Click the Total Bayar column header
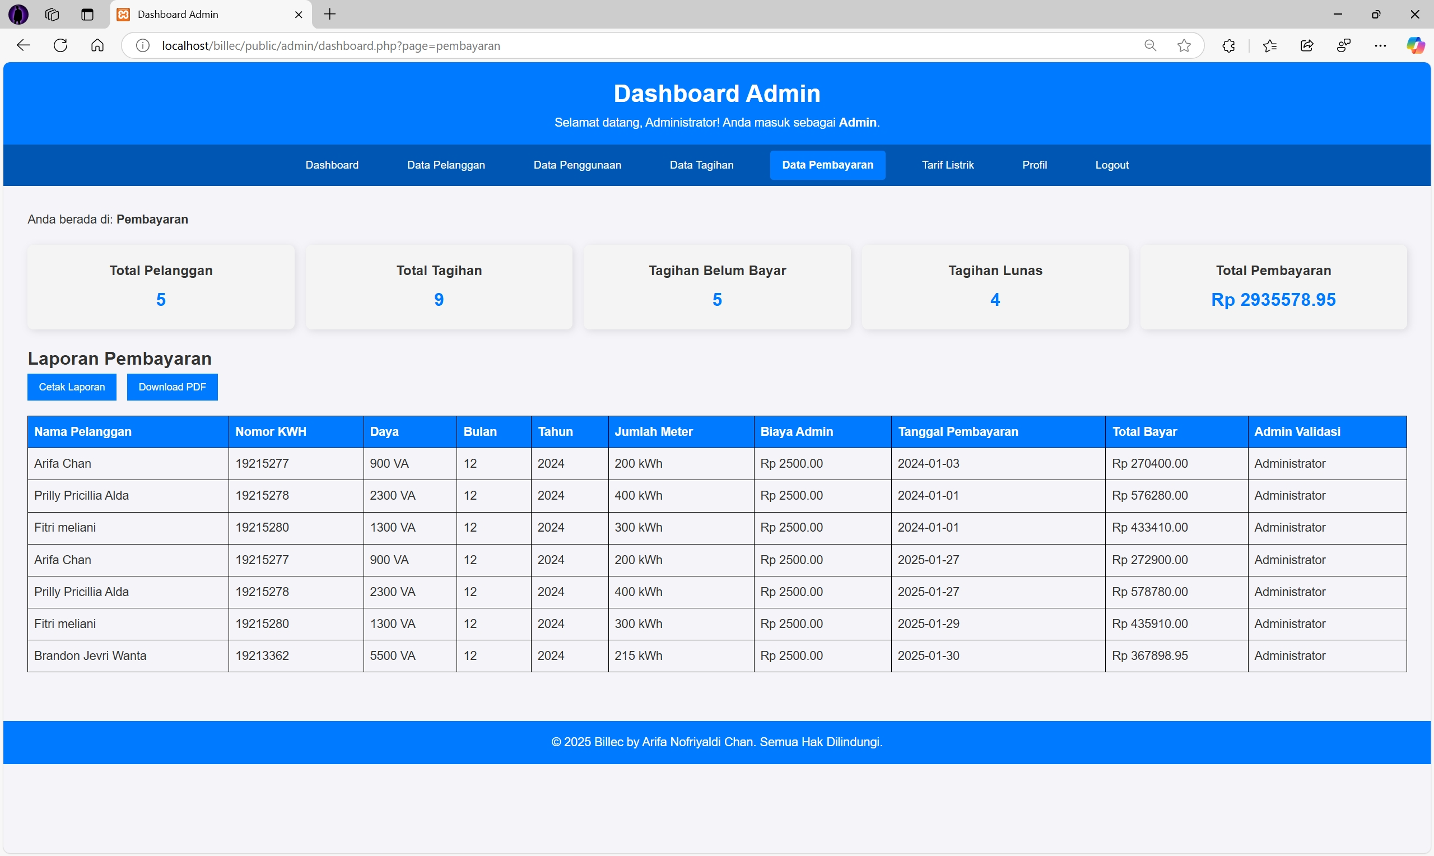The height and width of the screenshot is (856, 1434). click(x=1177, y=432)
